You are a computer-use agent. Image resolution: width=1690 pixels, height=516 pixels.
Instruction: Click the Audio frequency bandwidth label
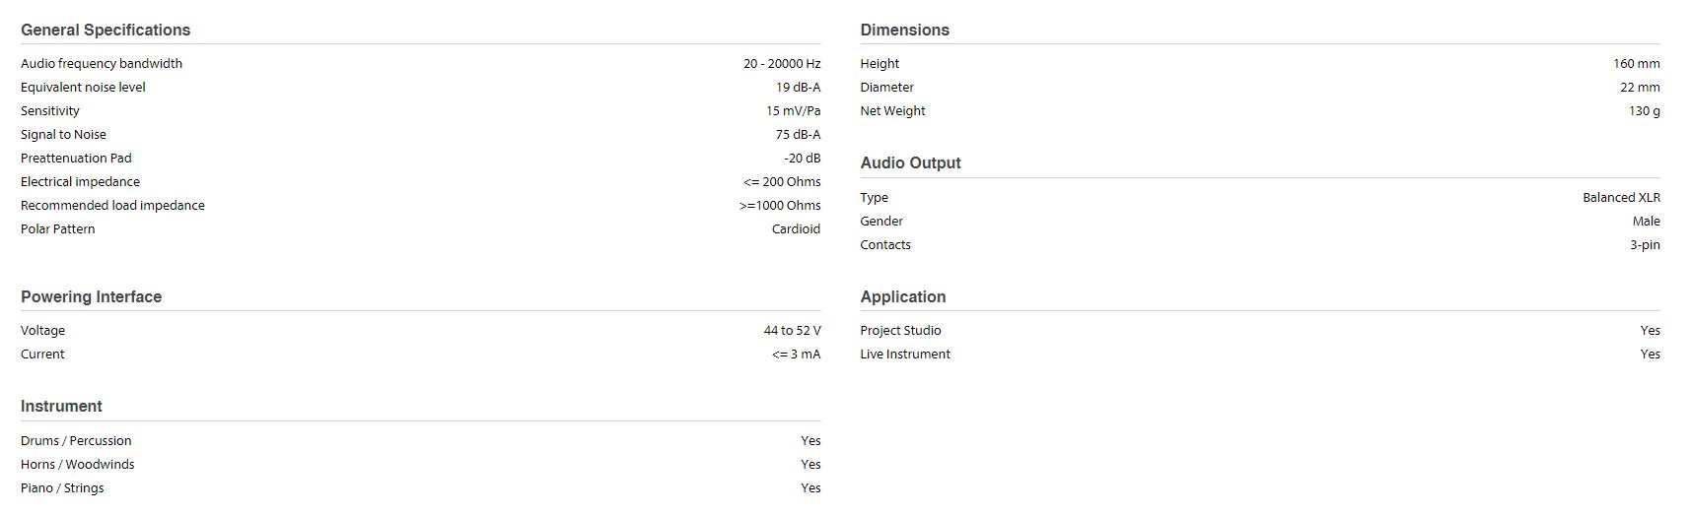pyautogui.click(x=102, y=63)
